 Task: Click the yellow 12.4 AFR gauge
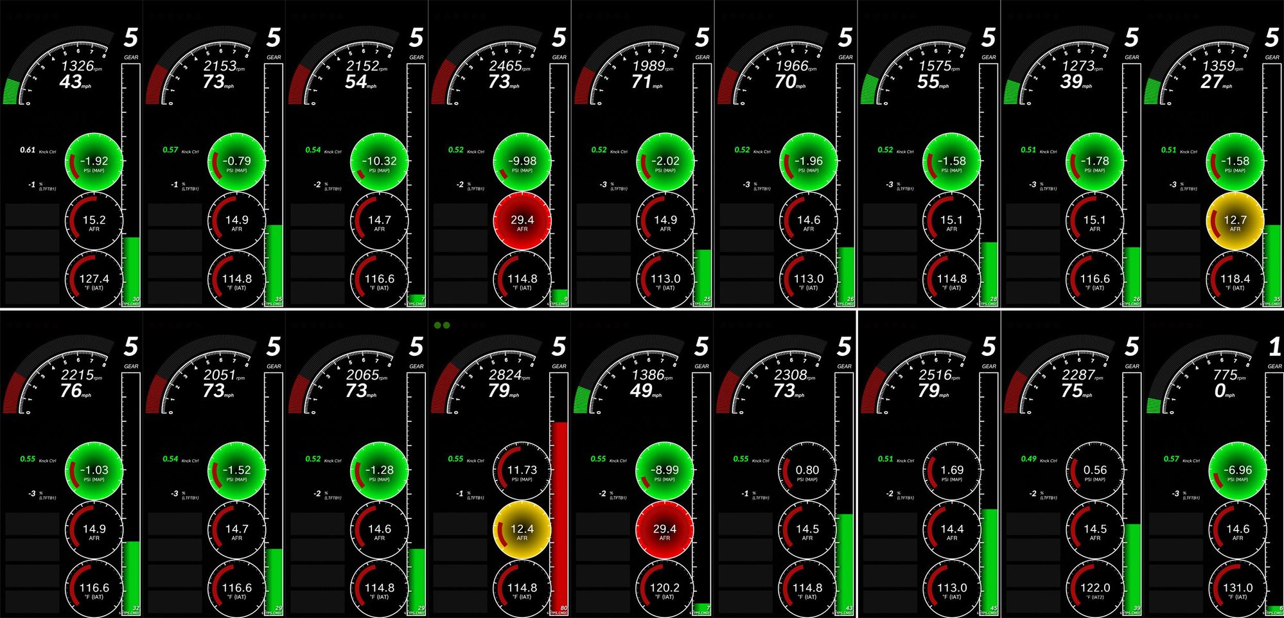click(x=522, y=530)
